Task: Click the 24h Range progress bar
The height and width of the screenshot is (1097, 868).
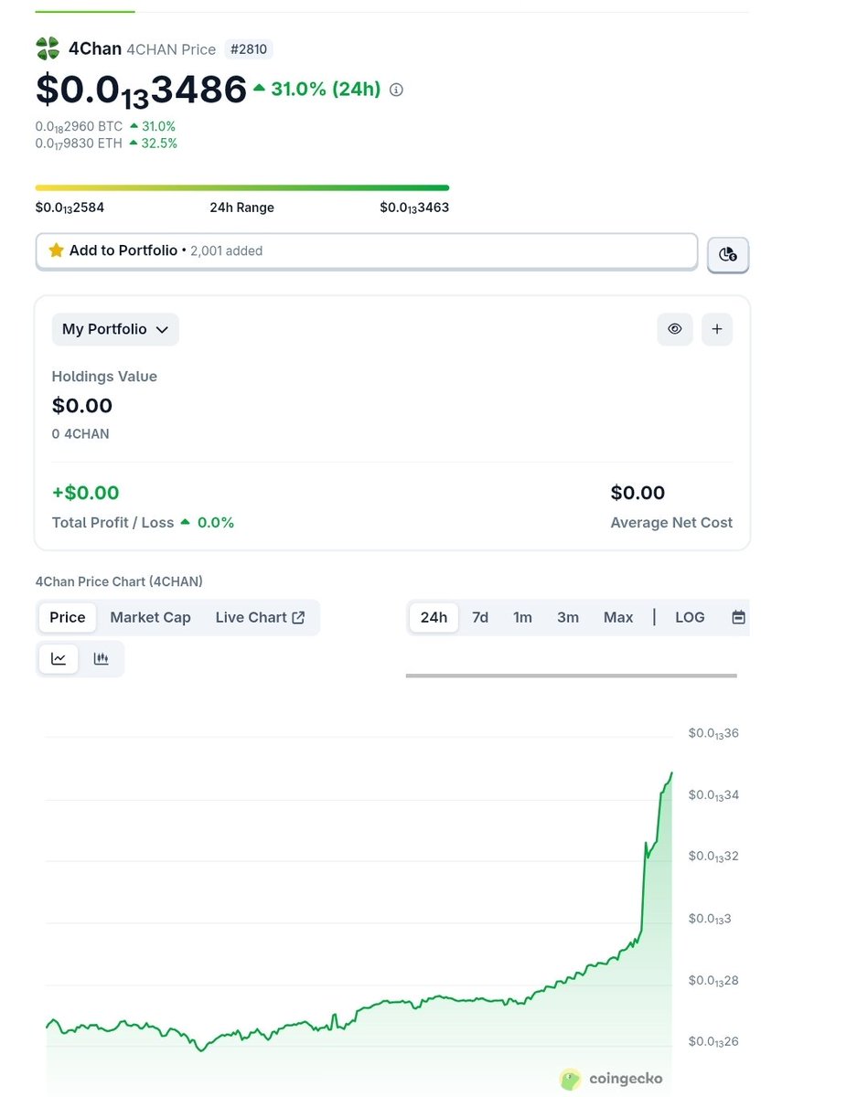Action: point(242,187)
